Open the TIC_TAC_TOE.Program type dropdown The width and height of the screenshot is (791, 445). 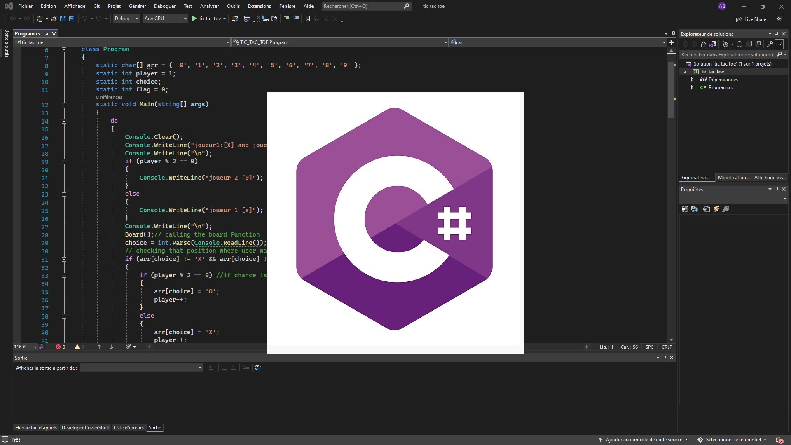pyautogui.click(x=340, y=42)
